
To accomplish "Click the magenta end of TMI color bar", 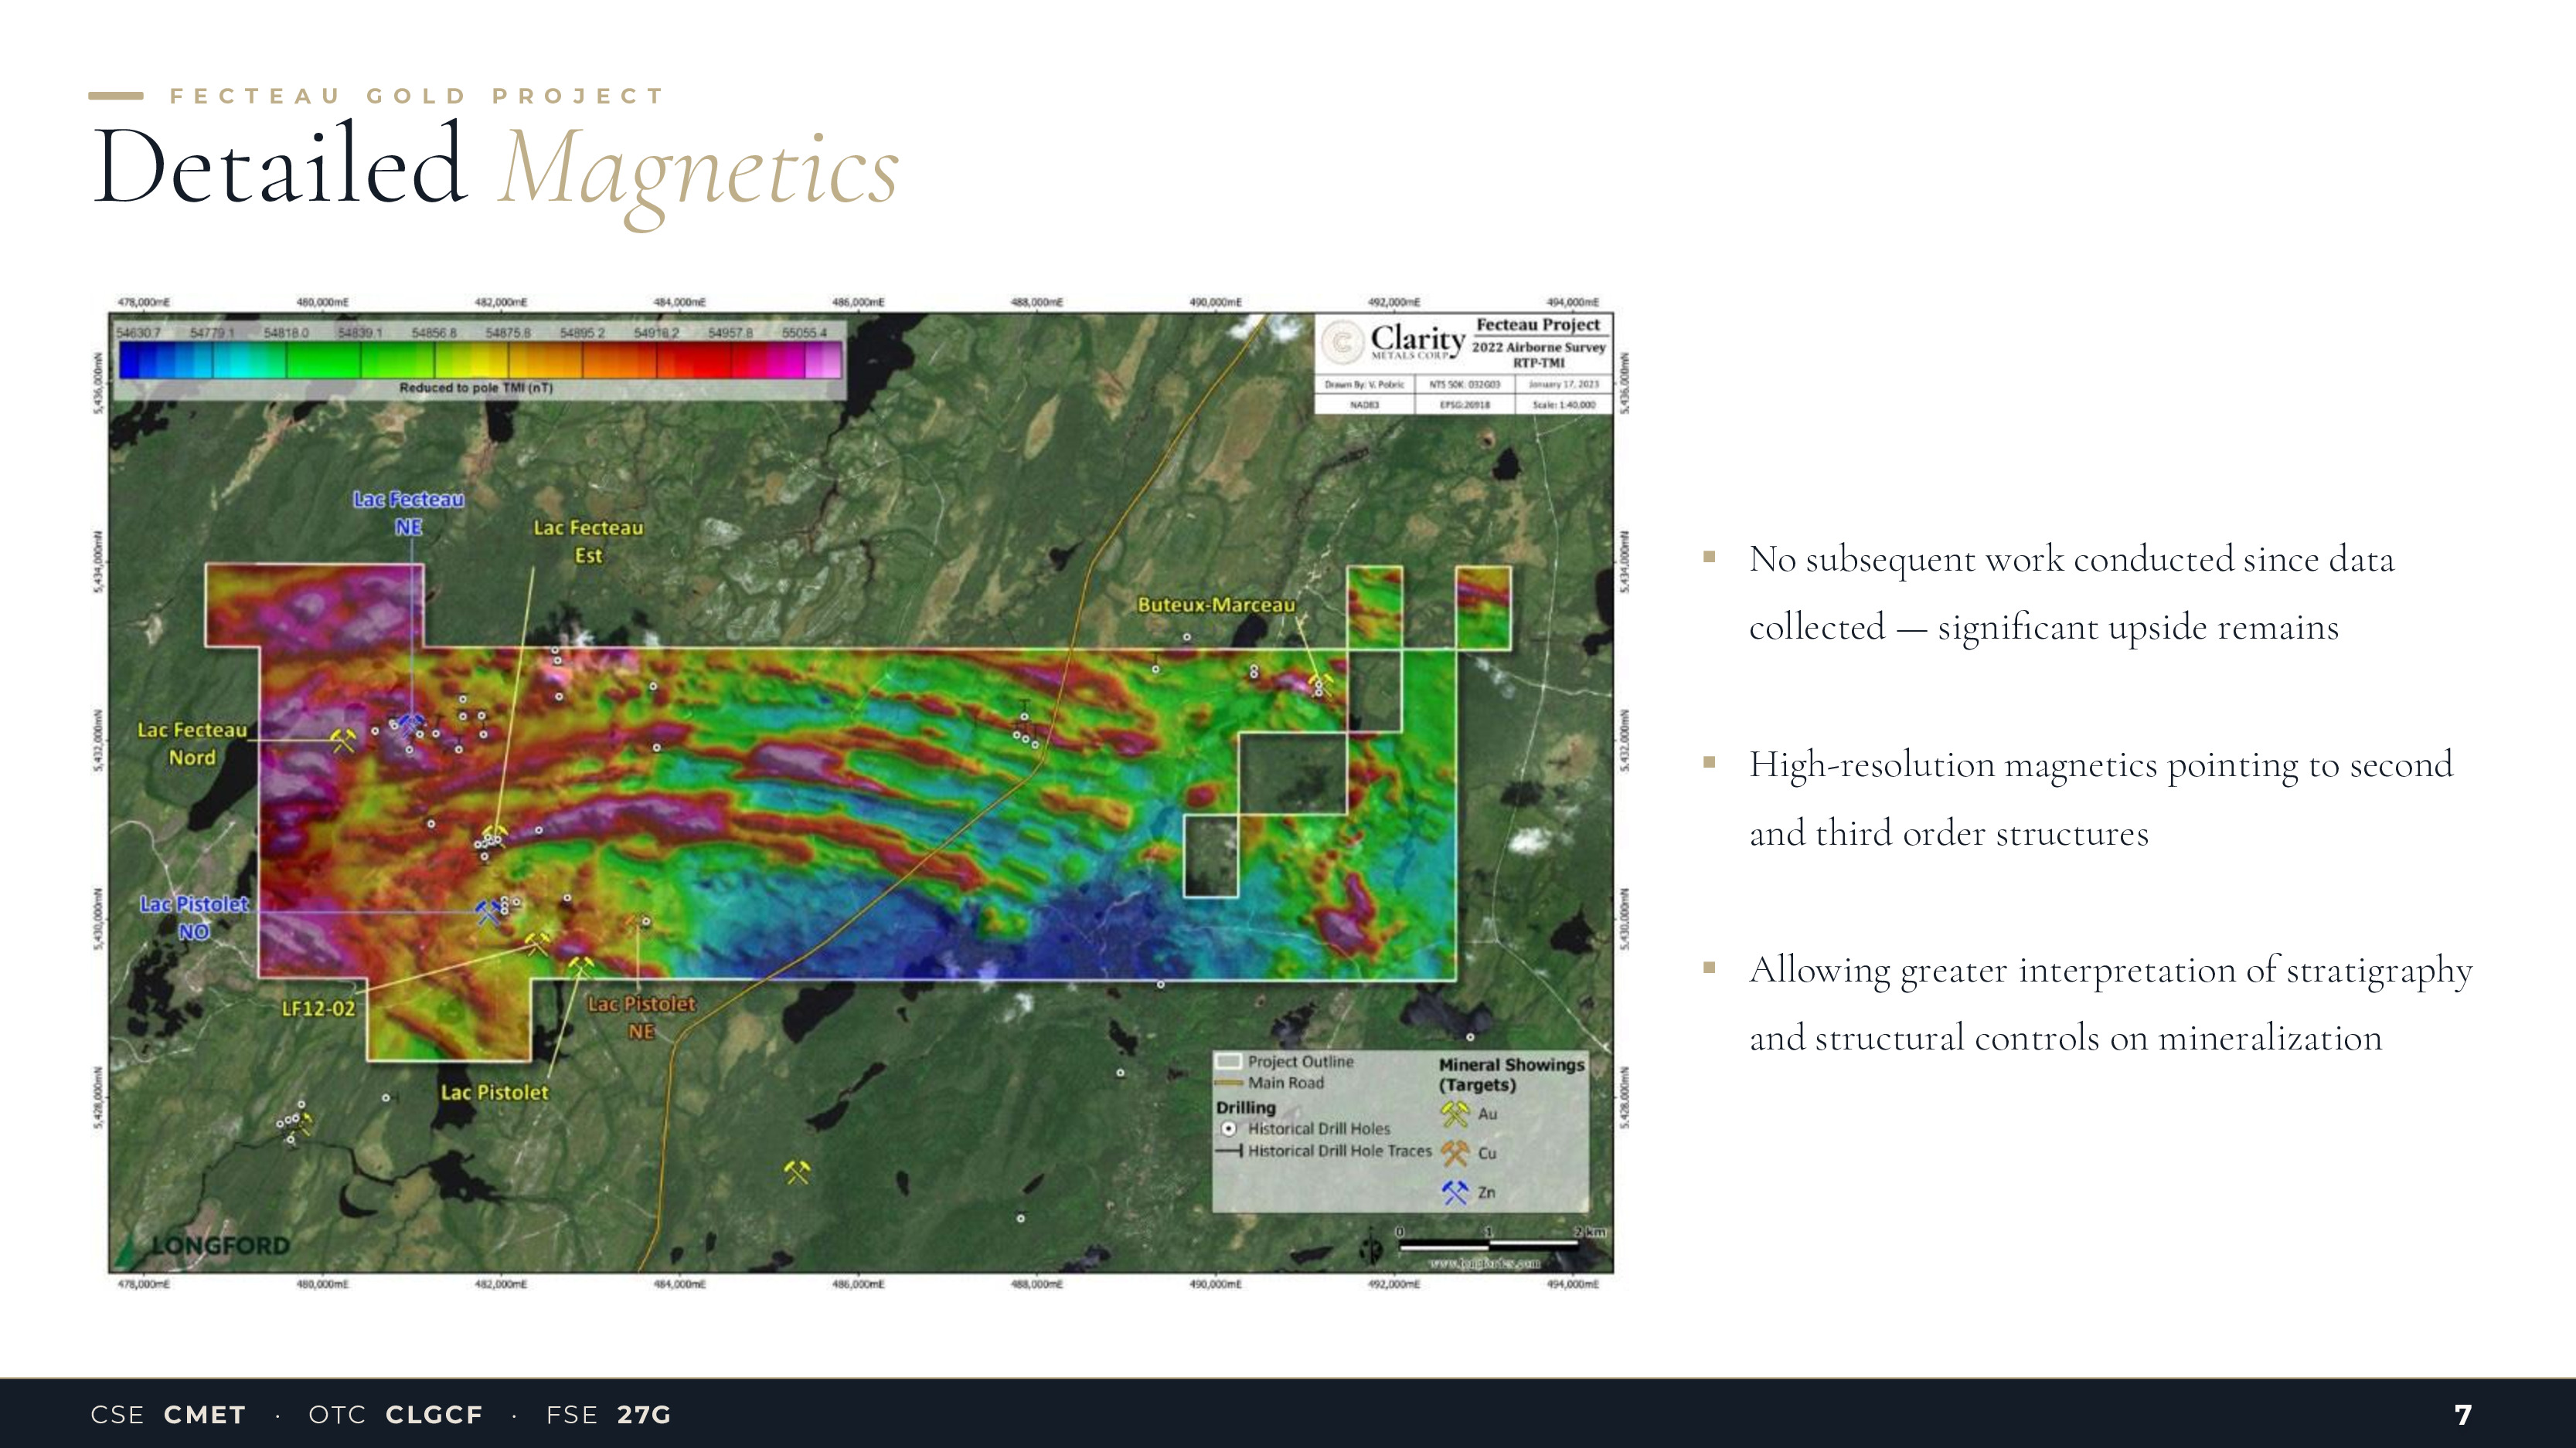I will coord(825,360).
